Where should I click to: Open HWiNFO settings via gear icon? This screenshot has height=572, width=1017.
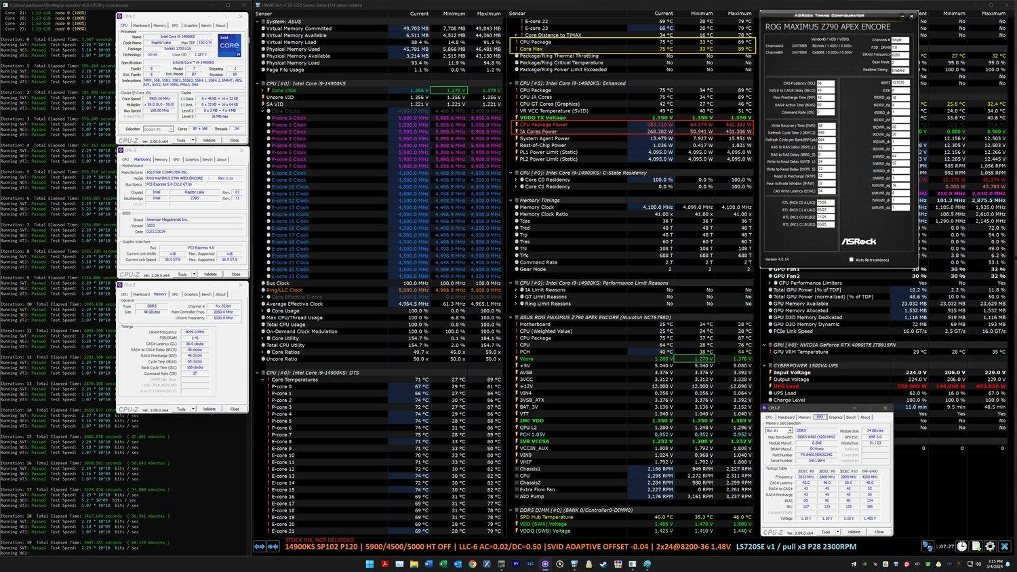pyautogui.click(x=991, y=547)
